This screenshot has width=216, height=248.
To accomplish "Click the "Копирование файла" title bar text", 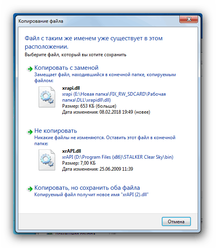I will 41,21.
